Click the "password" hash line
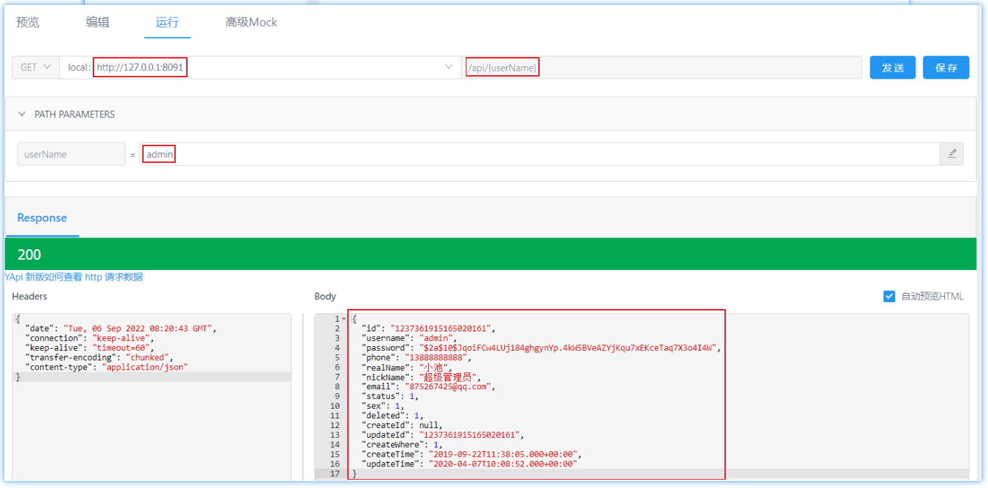Viewport: 988px width, 488px height. click(541, 347)
